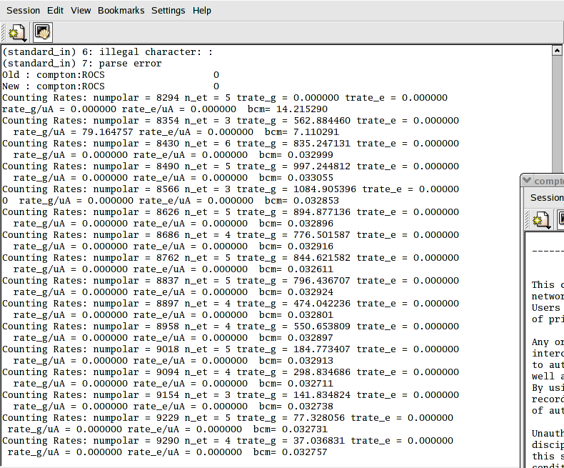Click the bcm value 0.032757
This screenshot has height=468, width=564.
305,452
